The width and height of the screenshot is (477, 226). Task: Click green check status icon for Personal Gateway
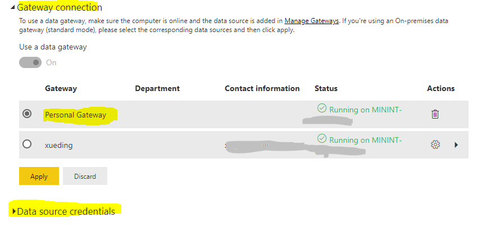tap(322, 108)
